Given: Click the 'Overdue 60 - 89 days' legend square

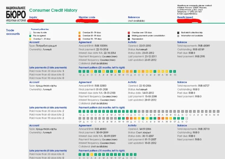Looking at the screenshot, I should coord(80,36).
